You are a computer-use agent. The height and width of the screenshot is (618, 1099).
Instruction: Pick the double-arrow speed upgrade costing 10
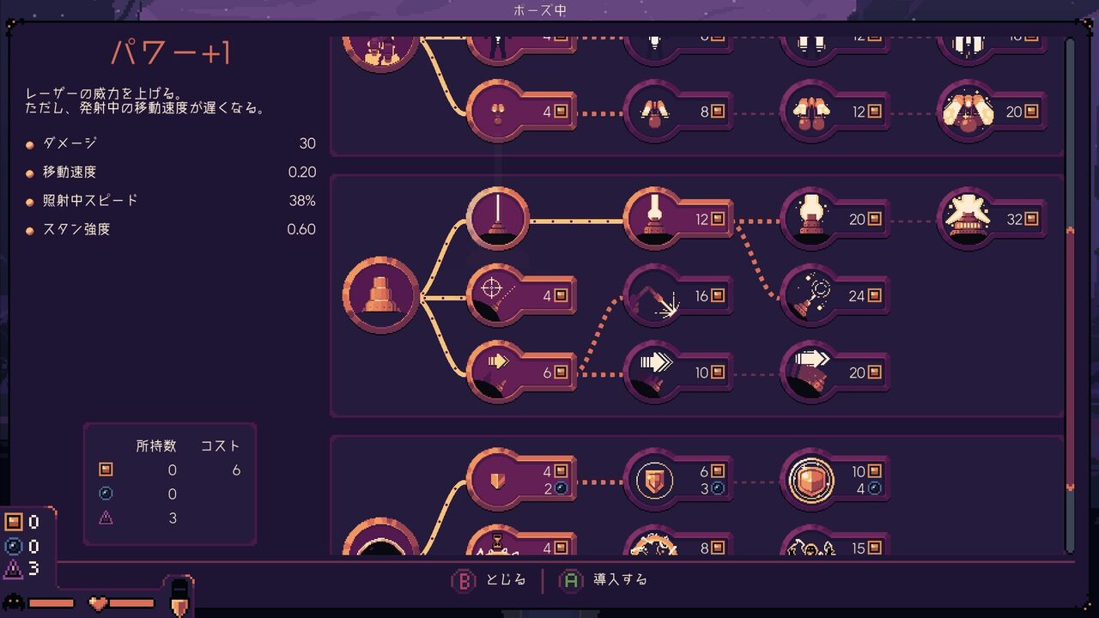point(678,372)
